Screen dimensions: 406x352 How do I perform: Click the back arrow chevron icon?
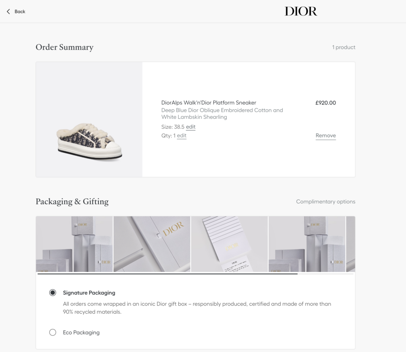click(x=8, y=11)
